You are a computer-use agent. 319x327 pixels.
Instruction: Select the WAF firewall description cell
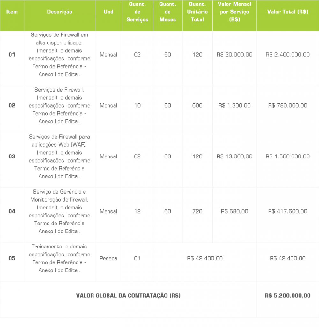pyautogui.click(x=59, y=156)
